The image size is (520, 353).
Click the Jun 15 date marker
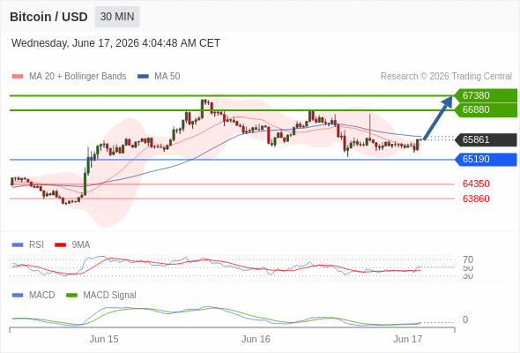click(104, 339)
